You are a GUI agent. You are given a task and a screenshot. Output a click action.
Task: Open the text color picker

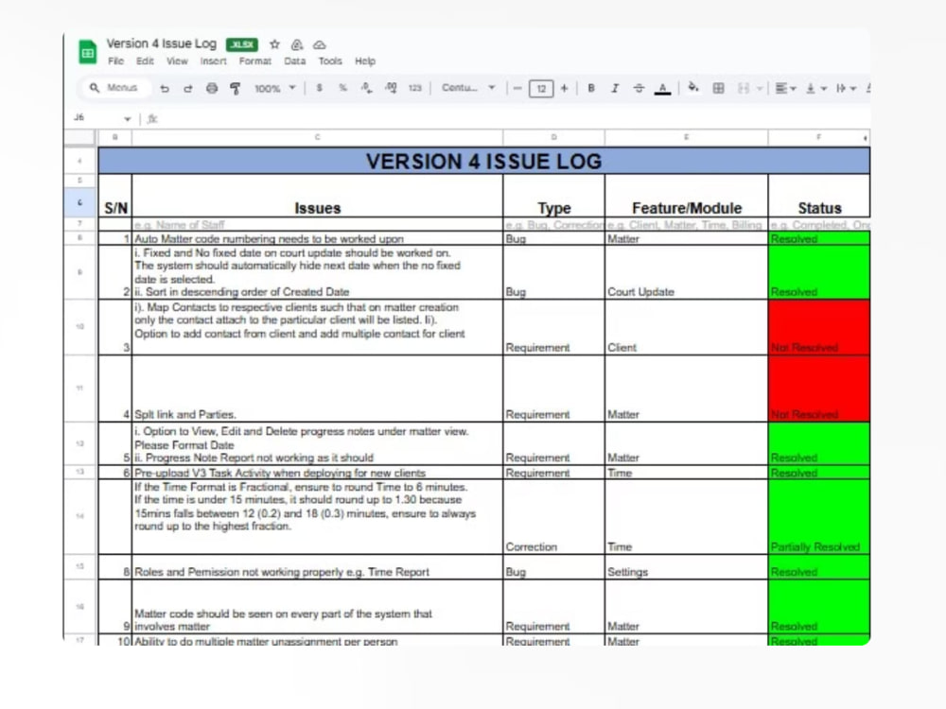point(662,89)
